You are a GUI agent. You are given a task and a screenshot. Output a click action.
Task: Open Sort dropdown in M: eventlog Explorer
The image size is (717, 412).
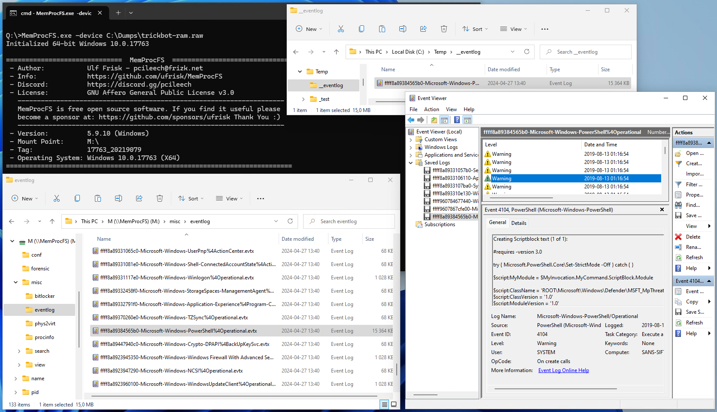point(191,198)
